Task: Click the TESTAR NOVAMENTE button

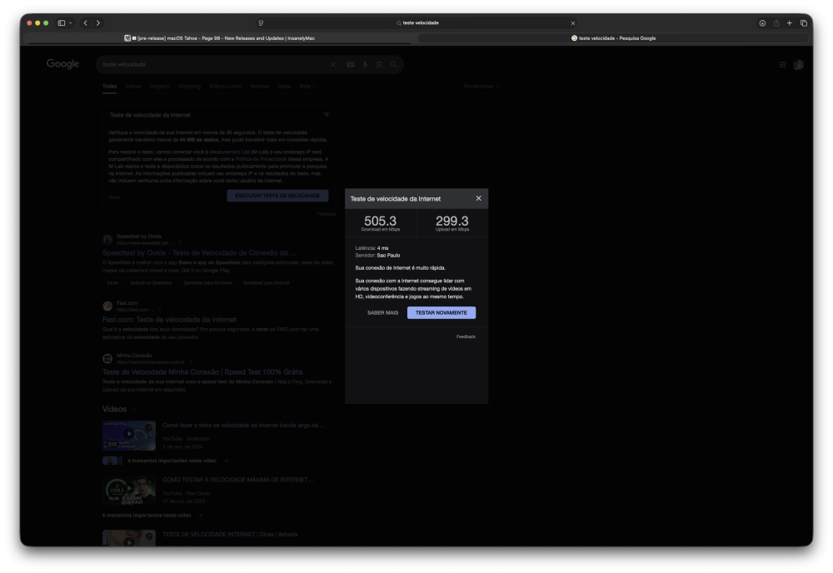Action: click(441, 313)
